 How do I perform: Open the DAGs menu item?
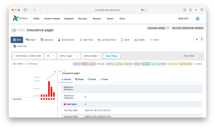pyautogui.click(x=37, y=19)
